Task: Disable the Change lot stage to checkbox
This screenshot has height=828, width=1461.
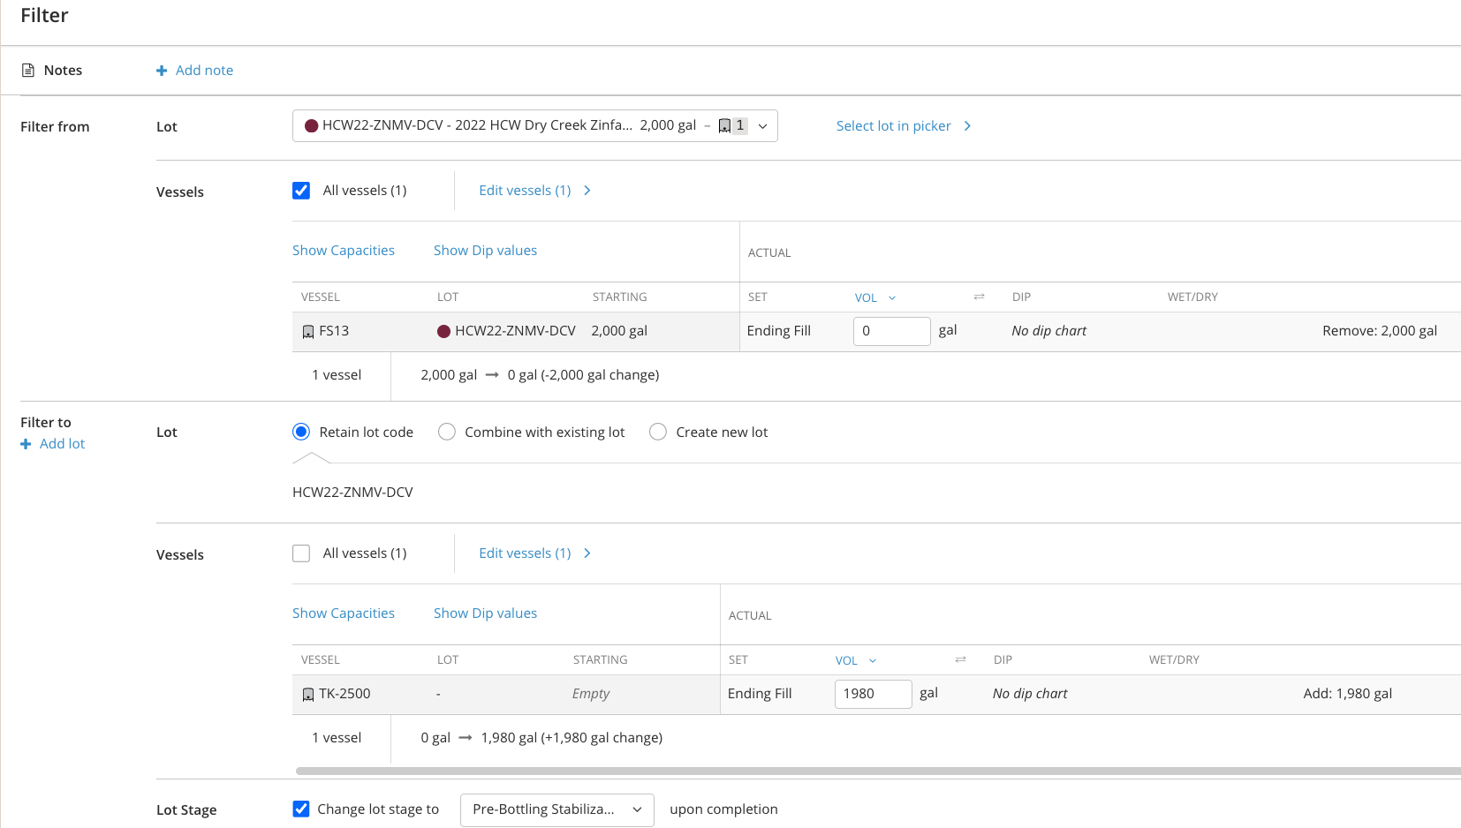Action: pyautogui.click(x=301, y=809)
